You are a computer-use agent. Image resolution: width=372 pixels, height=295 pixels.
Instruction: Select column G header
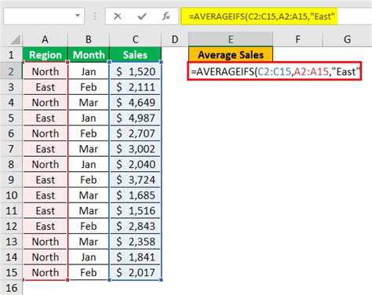[348, 39]
